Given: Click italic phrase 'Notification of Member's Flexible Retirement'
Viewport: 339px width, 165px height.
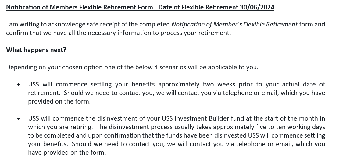Looking at the screenshot, I should click(x=234, y=24).
